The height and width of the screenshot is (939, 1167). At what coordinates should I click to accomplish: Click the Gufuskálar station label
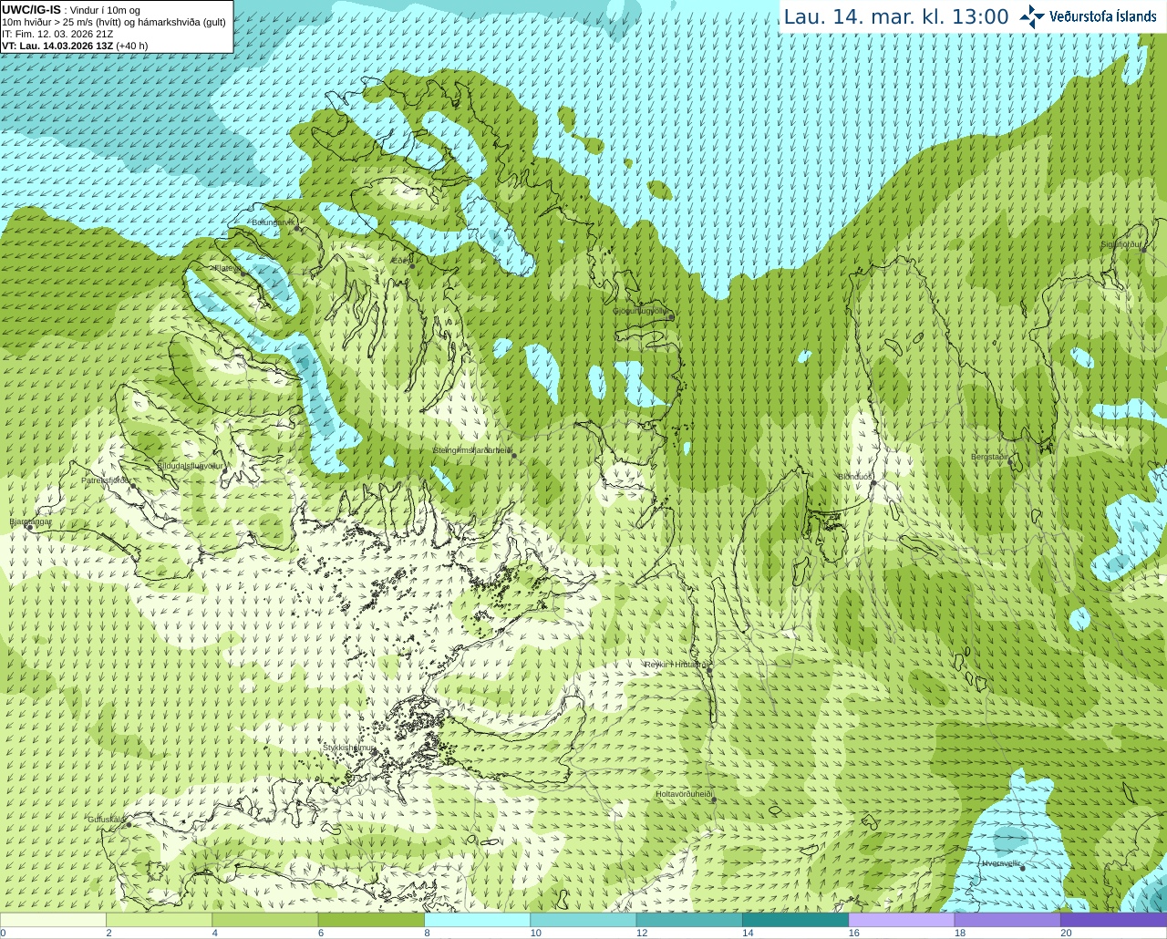[107, 819]
